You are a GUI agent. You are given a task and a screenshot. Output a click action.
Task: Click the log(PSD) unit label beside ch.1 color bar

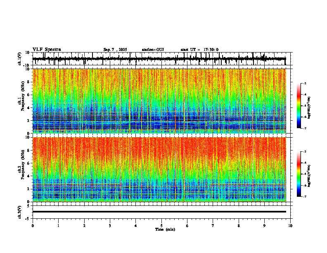click(x=309, y=107)
